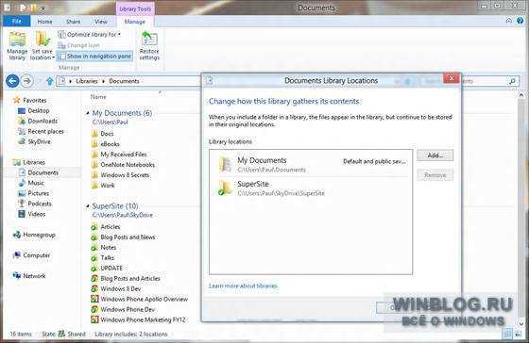Select the Manage ribbon tab
The width and height of the screenshot is (529, 343).
[134, 22]
